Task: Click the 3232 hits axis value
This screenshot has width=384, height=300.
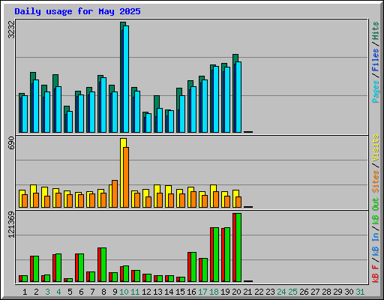Action: [x=11, y=29]
